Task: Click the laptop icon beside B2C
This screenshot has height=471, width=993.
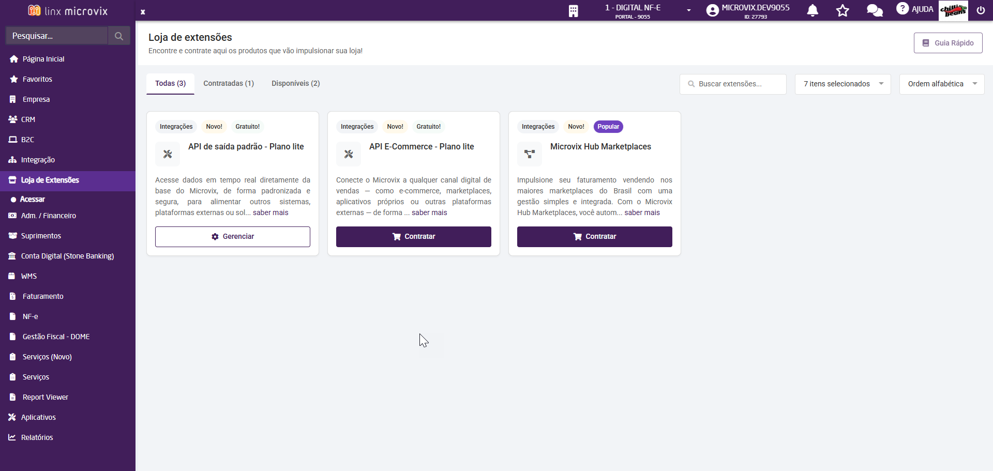Action: (x=13, y=140)
